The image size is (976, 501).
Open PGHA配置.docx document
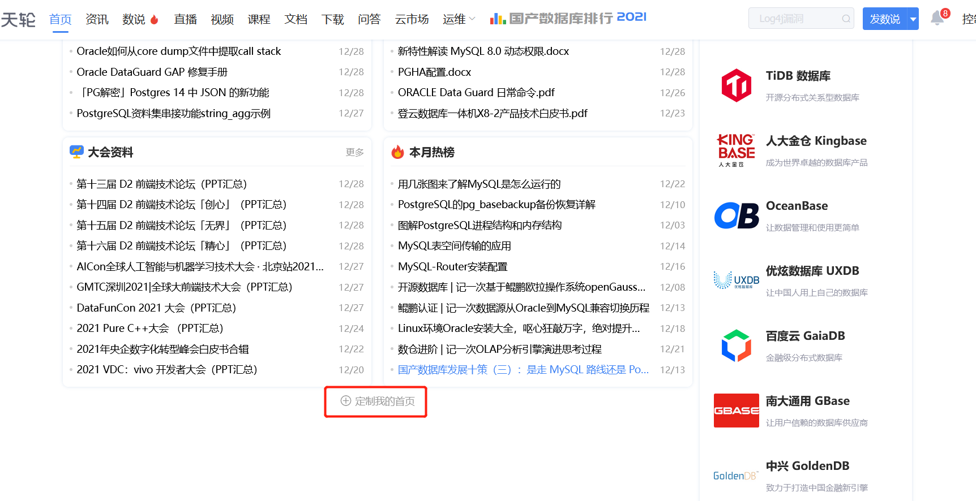434,72
